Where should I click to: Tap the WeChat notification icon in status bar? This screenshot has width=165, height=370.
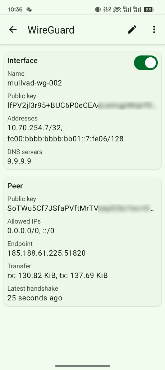[x=29, y=9]
